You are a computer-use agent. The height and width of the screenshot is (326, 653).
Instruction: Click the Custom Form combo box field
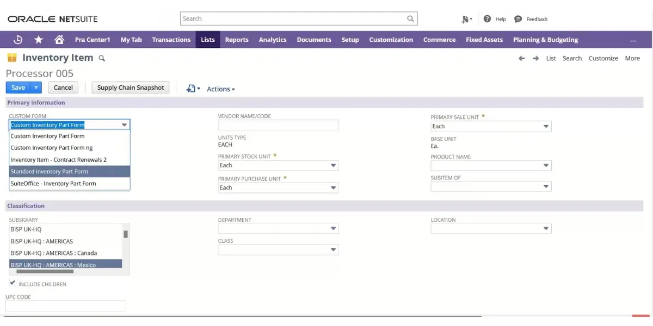click(x=70, y=125)
